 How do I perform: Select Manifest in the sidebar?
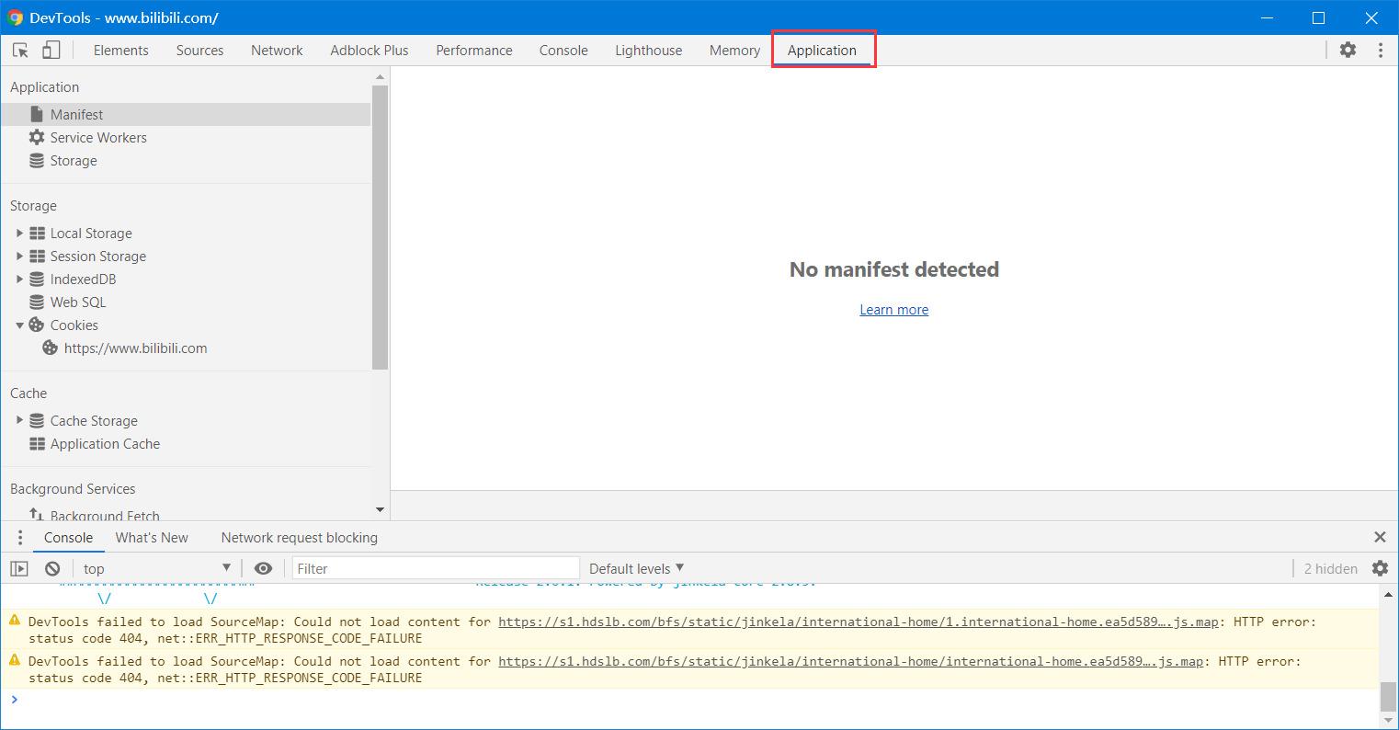click(186, 114)
